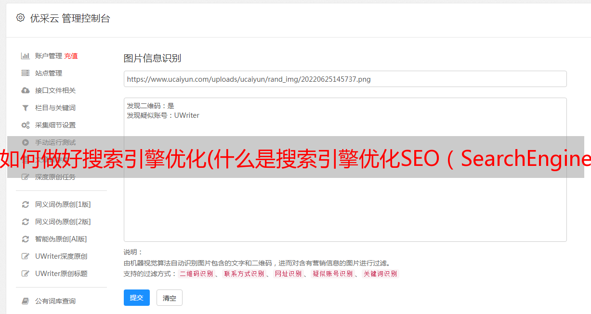Click the 说明： label
Screen dimensions: 591x314
(x=133, y=252)
